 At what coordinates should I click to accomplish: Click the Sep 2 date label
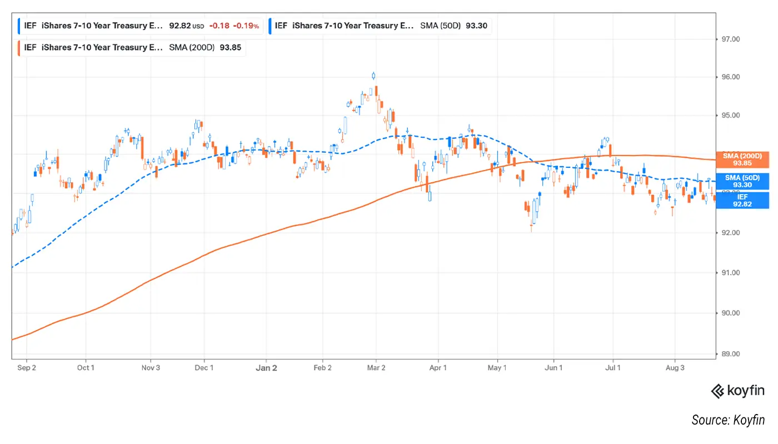[x=26, y=368]
